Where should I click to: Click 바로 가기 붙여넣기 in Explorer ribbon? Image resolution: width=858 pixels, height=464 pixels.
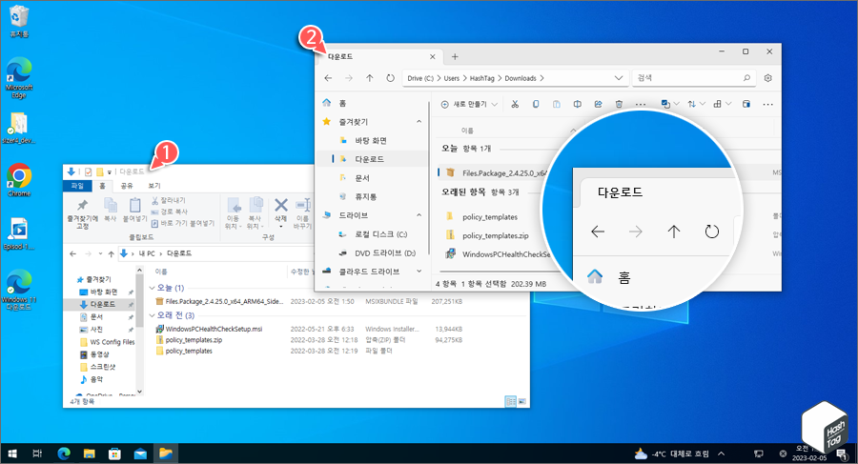point(183,223)
